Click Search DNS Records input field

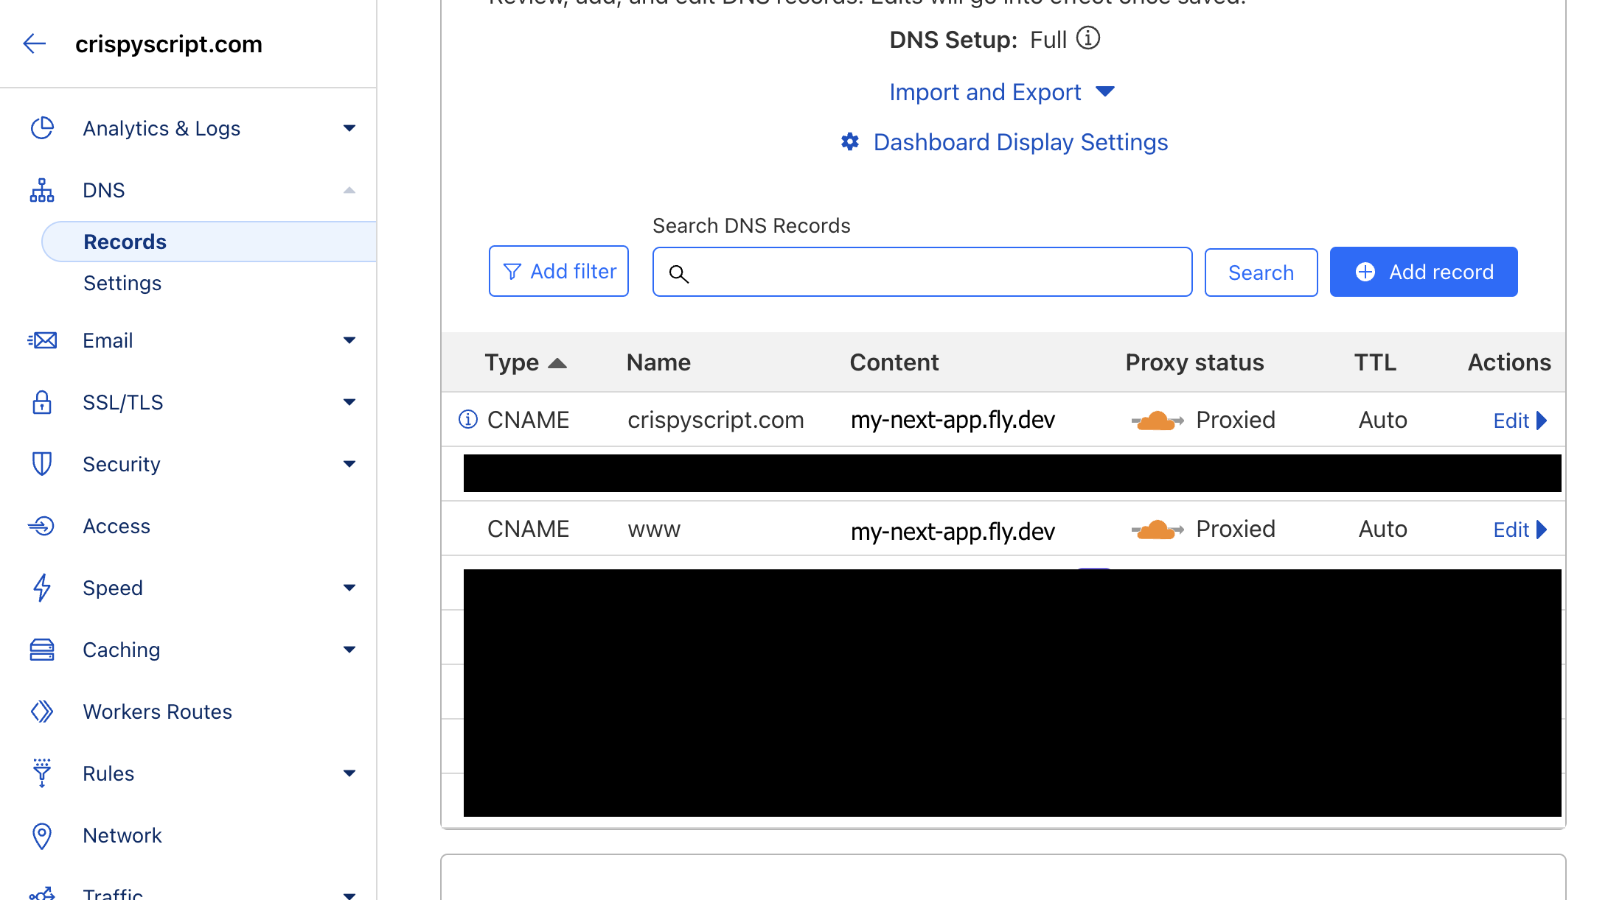922,272
